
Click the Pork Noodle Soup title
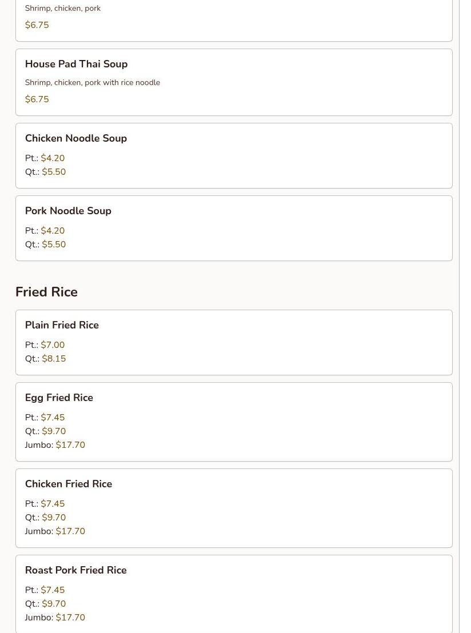tap(68, 211)
